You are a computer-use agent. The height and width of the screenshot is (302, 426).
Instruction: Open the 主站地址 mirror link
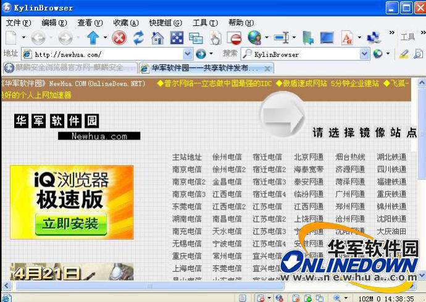187,157
